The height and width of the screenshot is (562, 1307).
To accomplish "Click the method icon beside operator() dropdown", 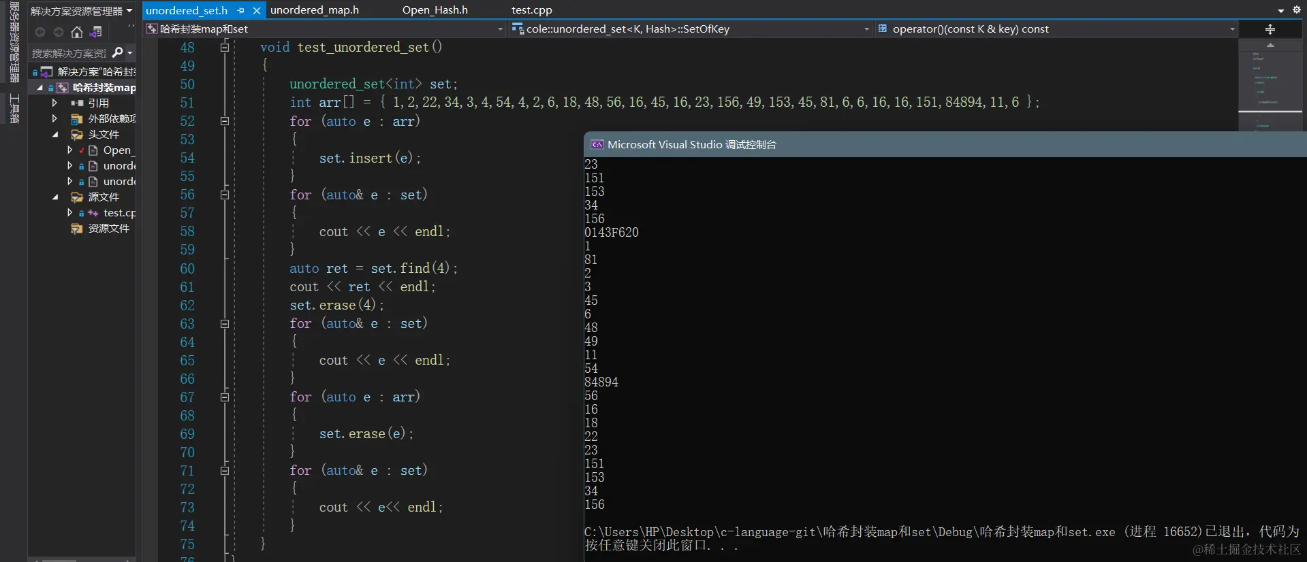I will (x=883, y=29).
